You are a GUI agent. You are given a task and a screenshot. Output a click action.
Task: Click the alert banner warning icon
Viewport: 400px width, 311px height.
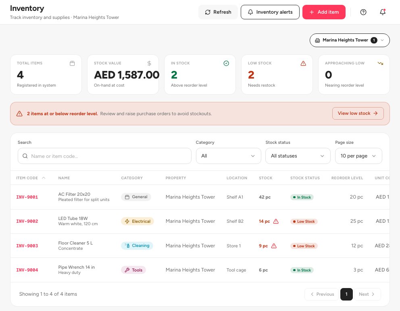19,114
